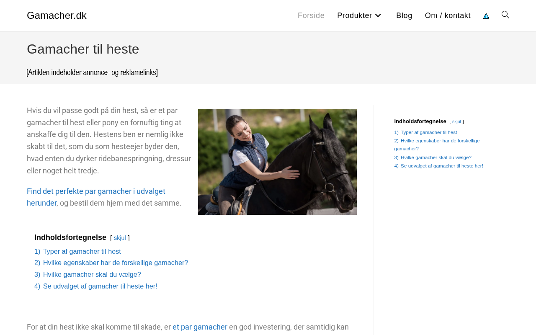Click the woman and horse image
This screenshot has width=536, height=335.
pos(277,162)
